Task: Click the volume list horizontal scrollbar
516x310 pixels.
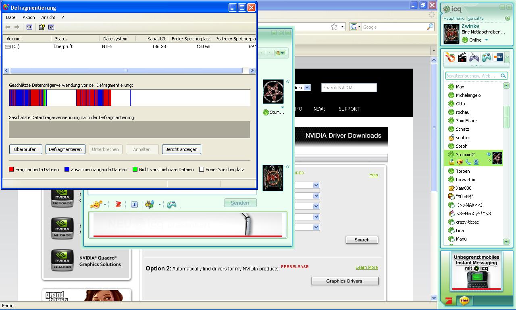Action: click(126, 70)
